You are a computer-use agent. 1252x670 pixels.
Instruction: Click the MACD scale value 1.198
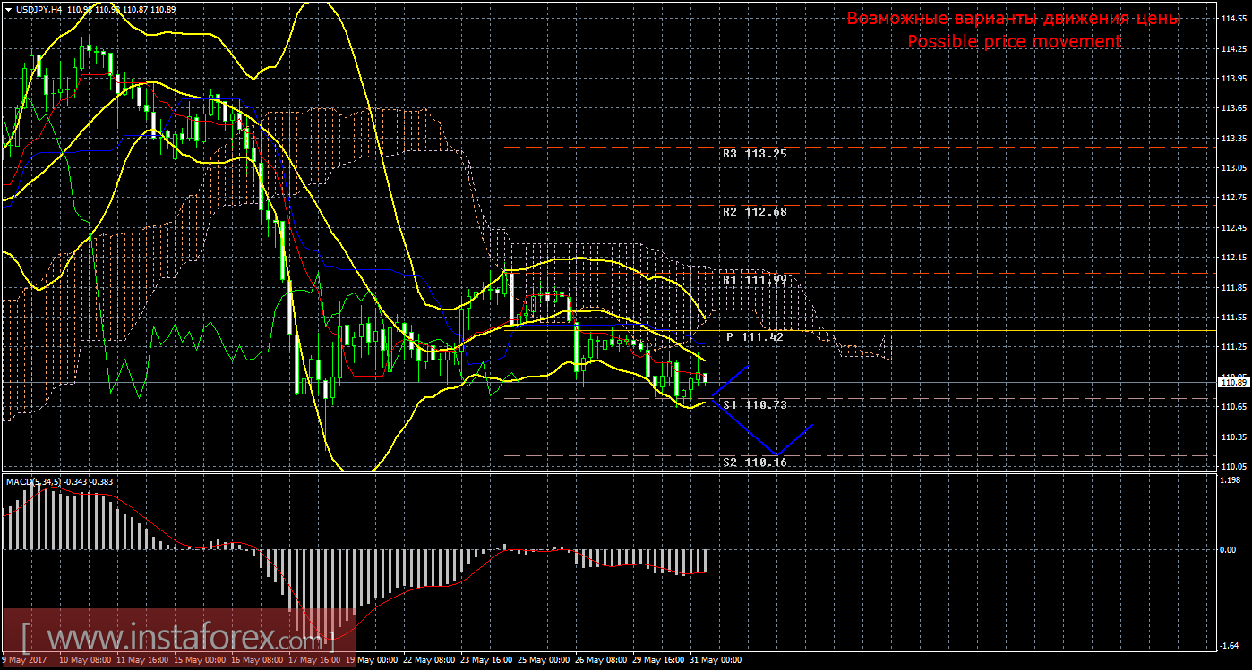1232,479
